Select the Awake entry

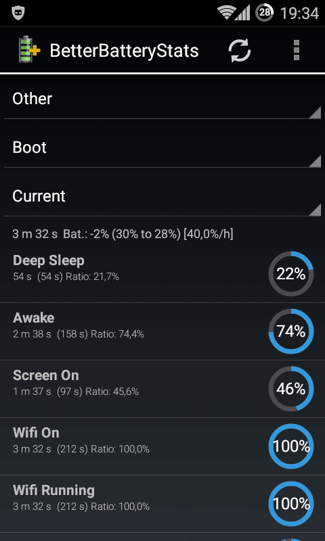tap(162, 331)
